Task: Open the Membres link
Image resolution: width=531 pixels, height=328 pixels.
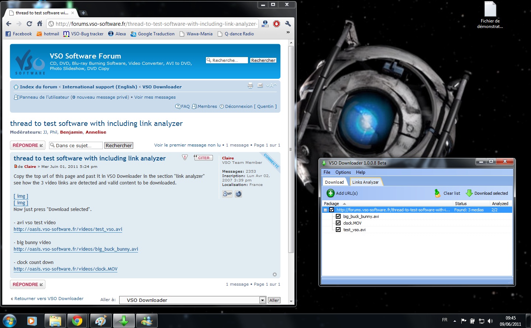Action: (x=204, y=106)
